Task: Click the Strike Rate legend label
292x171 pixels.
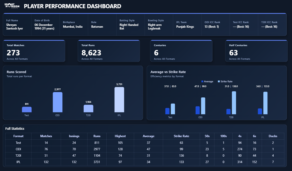Action: [227, 81]
